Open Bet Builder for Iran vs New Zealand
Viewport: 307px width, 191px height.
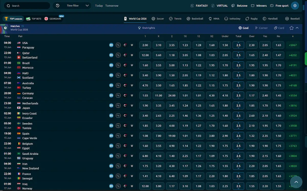click(111, 166)
